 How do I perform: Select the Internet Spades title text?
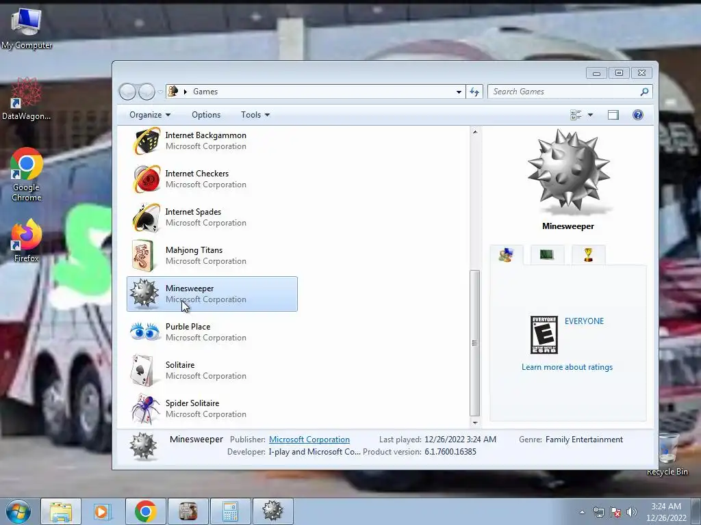coord(193,212)
